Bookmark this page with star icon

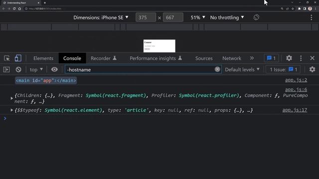click(x=293, y=9)
